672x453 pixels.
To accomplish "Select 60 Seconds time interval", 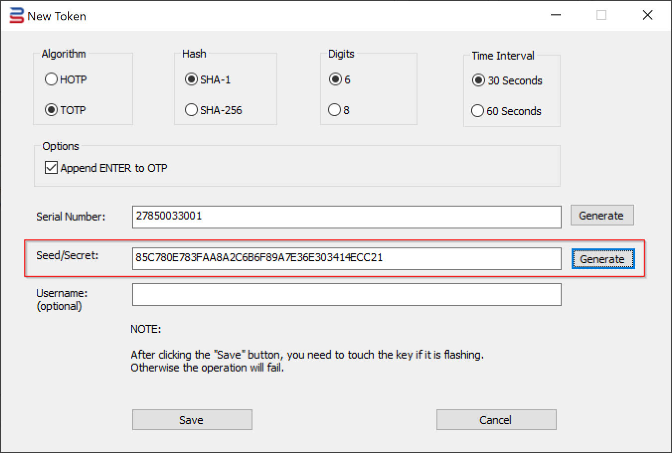I will pos(478,111).
